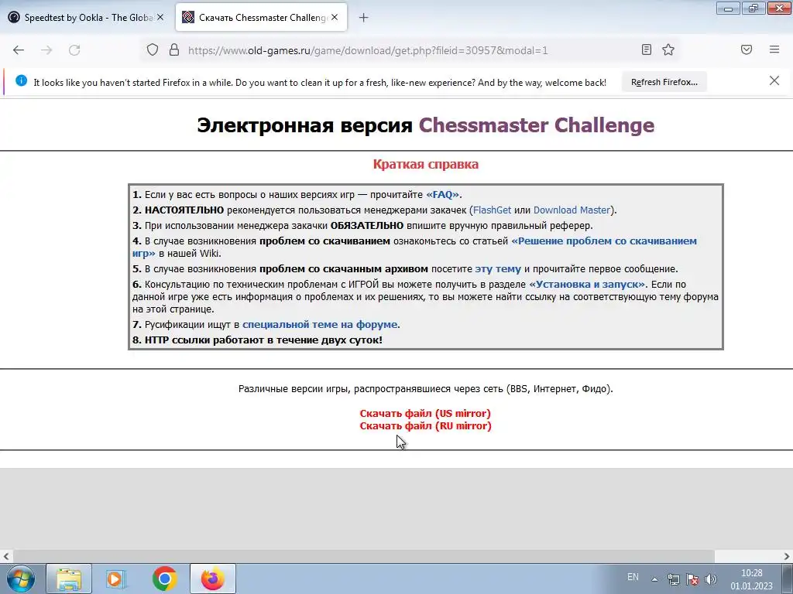793x594 pixels.
Task: Toggle reader view icon in address bar
Action: point(647,49)
